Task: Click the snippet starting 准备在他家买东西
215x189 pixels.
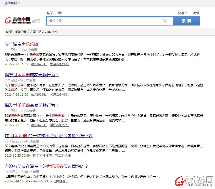Action: pyautogui.click(x=83, y=176)
